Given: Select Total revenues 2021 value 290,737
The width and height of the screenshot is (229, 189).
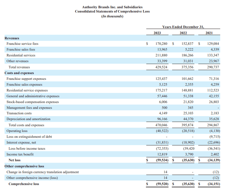Looking at the screenshot, I should pos(213,67).
